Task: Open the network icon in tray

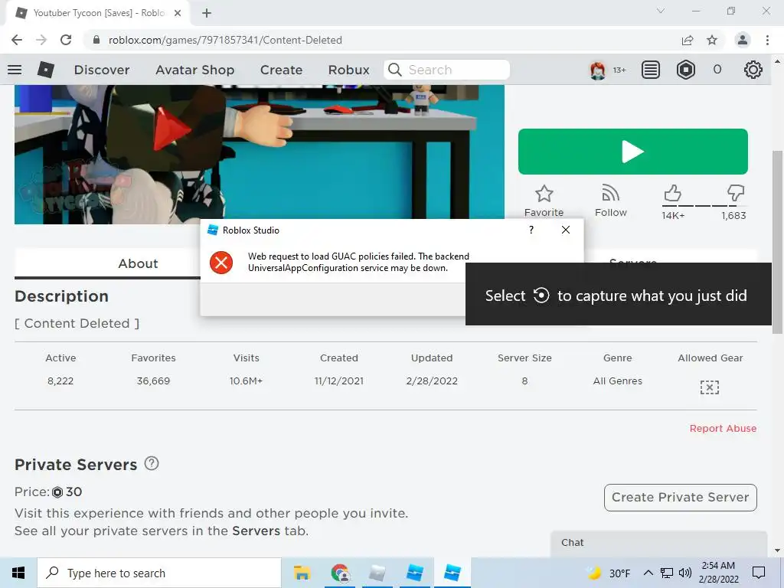Action: point(667,573)
